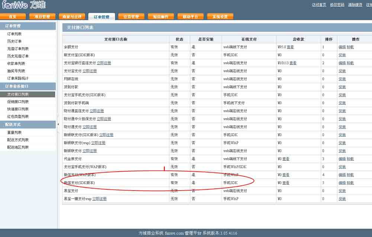Image resolution: width=372 pixels, height=237 pixels.
Task: Click 安装 for 易宝支付
Action: 342,191
